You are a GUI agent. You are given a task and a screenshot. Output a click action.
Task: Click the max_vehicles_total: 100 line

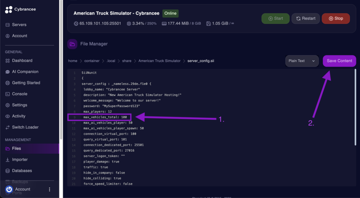click(x=105, y=117)
